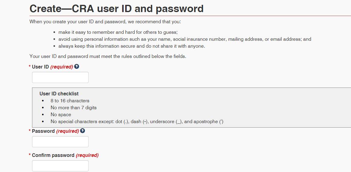
Task: Click the help icon beside User ID
Action: pos(77,66)
